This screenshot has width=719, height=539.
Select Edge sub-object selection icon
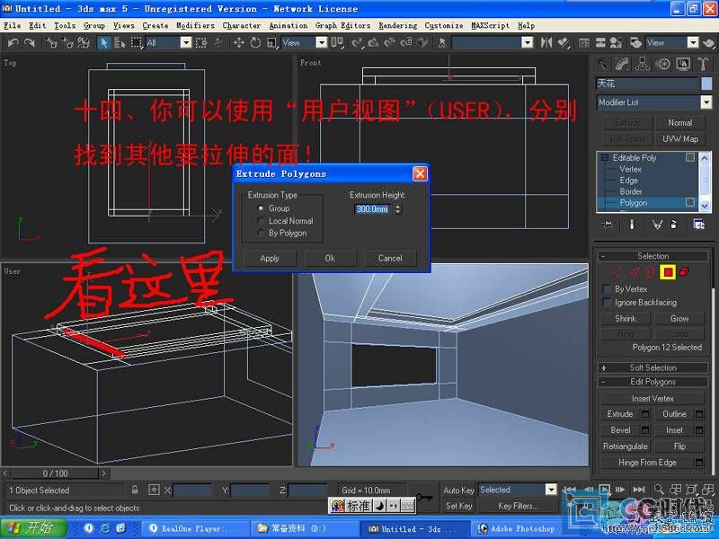[x=634, y=271]
